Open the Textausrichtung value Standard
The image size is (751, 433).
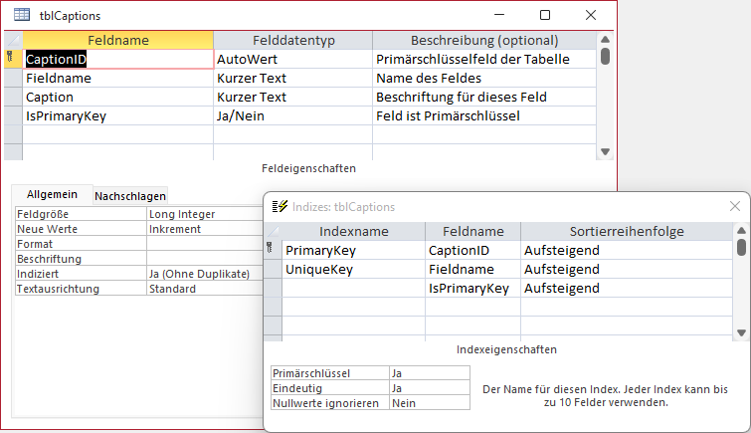(205, 289)
